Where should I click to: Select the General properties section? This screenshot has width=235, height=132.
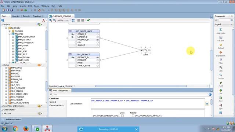coord(53,102)
